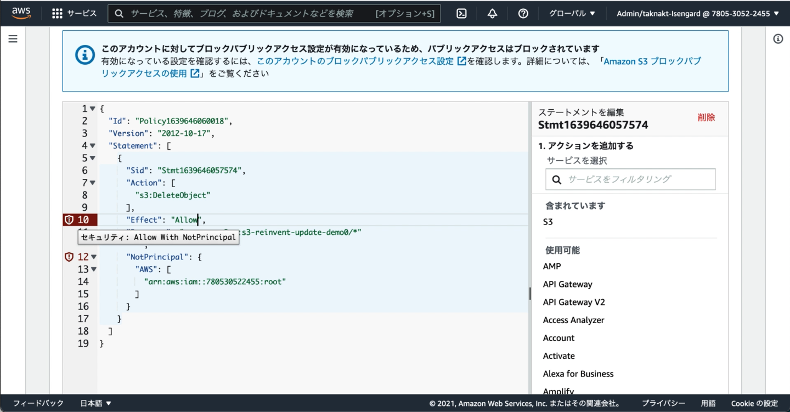Click the info icon at right edge
The image size is (790, 412).
778,39
